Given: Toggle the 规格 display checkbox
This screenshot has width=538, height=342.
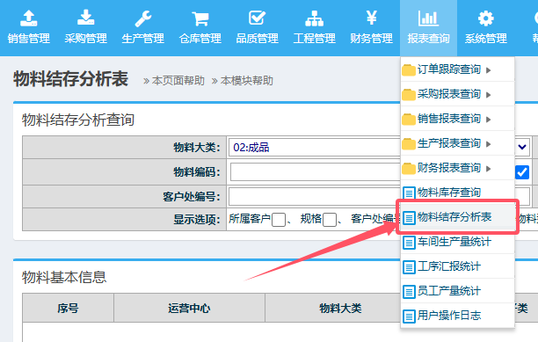Looking at the screenshot, I should point(330,220).
